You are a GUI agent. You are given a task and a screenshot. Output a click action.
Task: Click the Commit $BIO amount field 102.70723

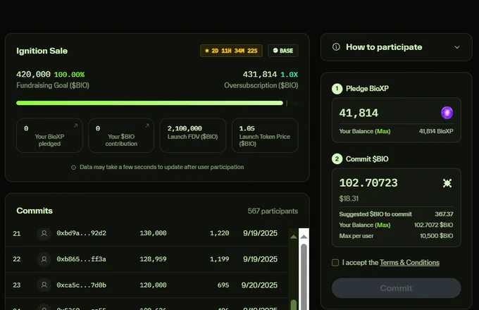(368, 182)
